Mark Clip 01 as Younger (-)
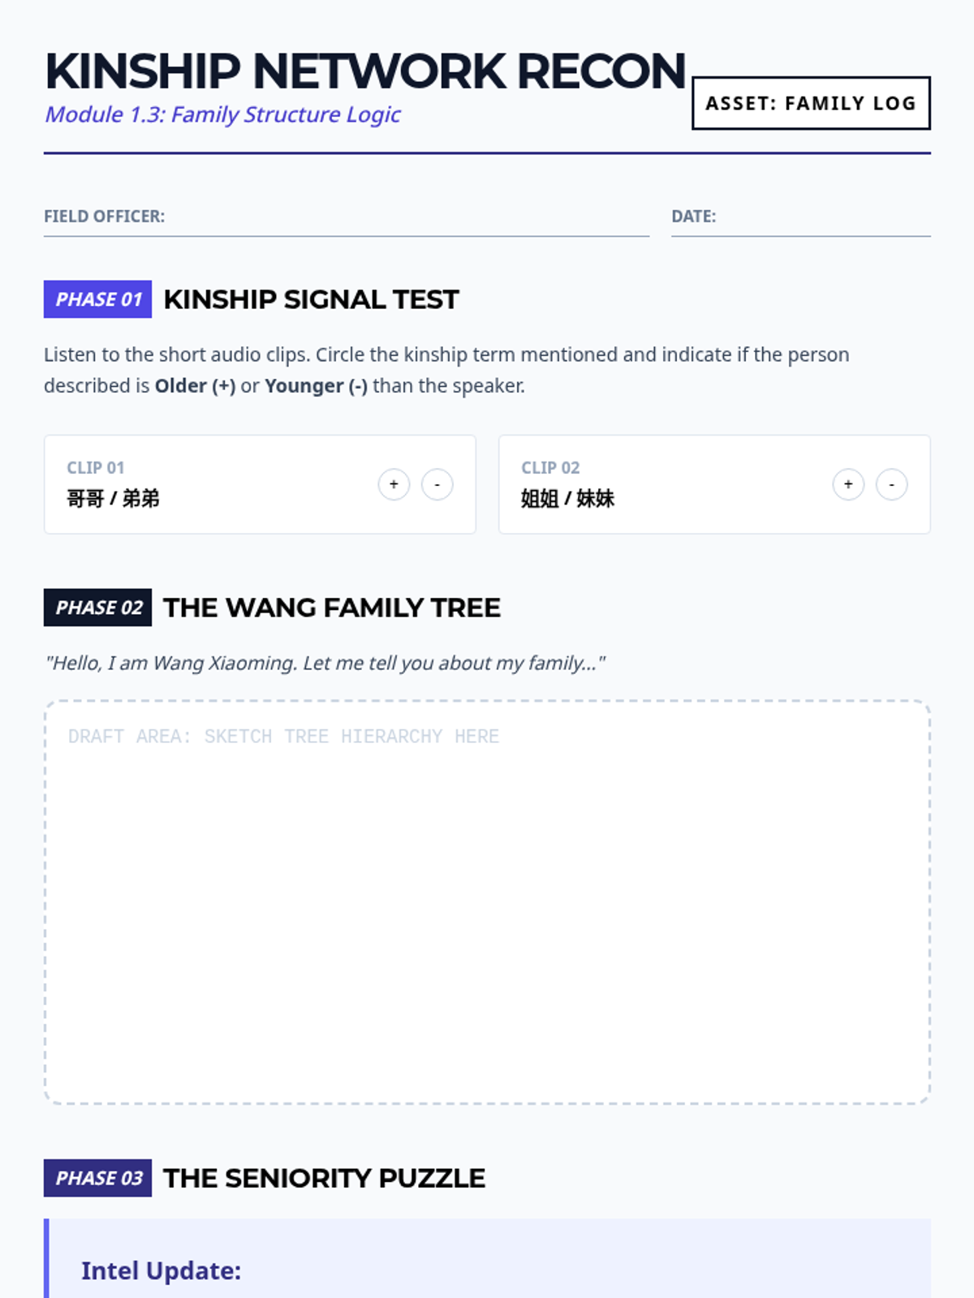 pyautogui.click(x=437, y=484)
